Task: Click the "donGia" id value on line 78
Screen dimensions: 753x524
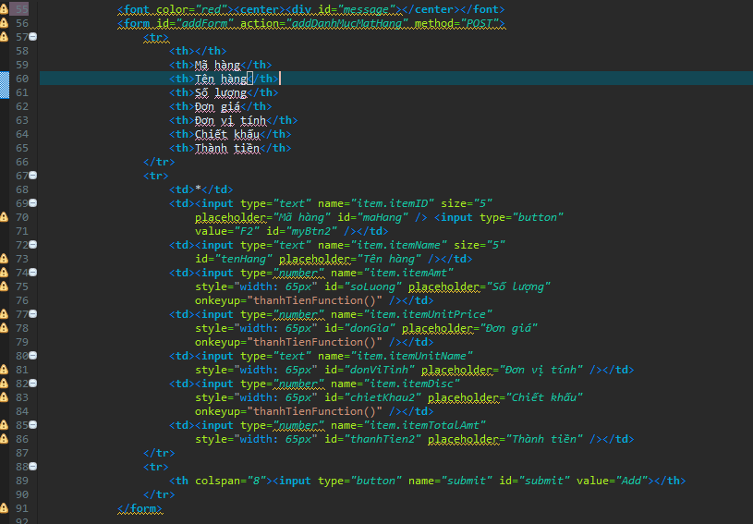Action: pyautogui.click(x=370, y=328)
